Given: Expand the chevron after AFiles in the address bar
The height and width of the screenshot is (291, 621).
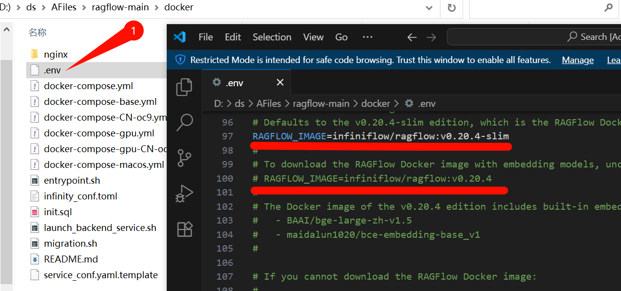Looking at the screenshot, I should [84, 8].
